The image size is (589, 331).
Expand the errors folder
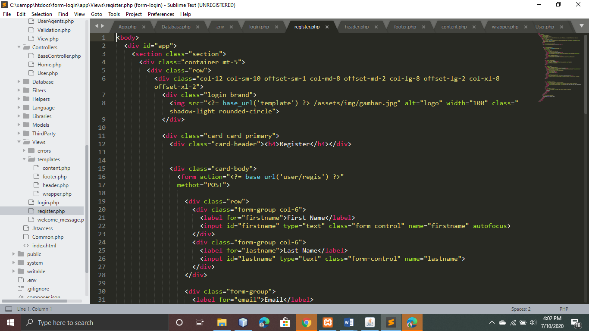click(24, 151)
